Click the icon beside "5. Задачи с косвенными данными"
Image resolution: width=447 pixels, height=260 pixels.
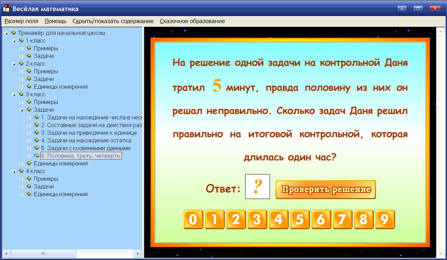click(x=36, y=148)
